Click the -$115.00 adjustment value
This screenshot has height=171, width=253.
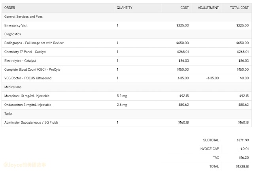212,78
